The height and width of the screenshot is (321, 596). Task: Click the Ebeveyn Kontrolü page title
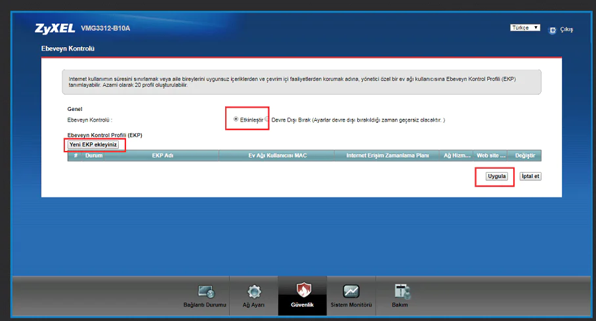click(68, 49)
